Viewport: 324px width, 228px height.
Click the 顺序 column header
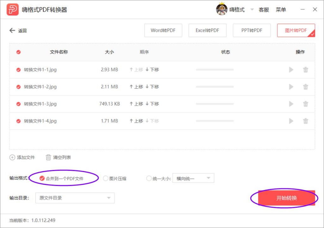pyautogui.click(x=144, y=52)
